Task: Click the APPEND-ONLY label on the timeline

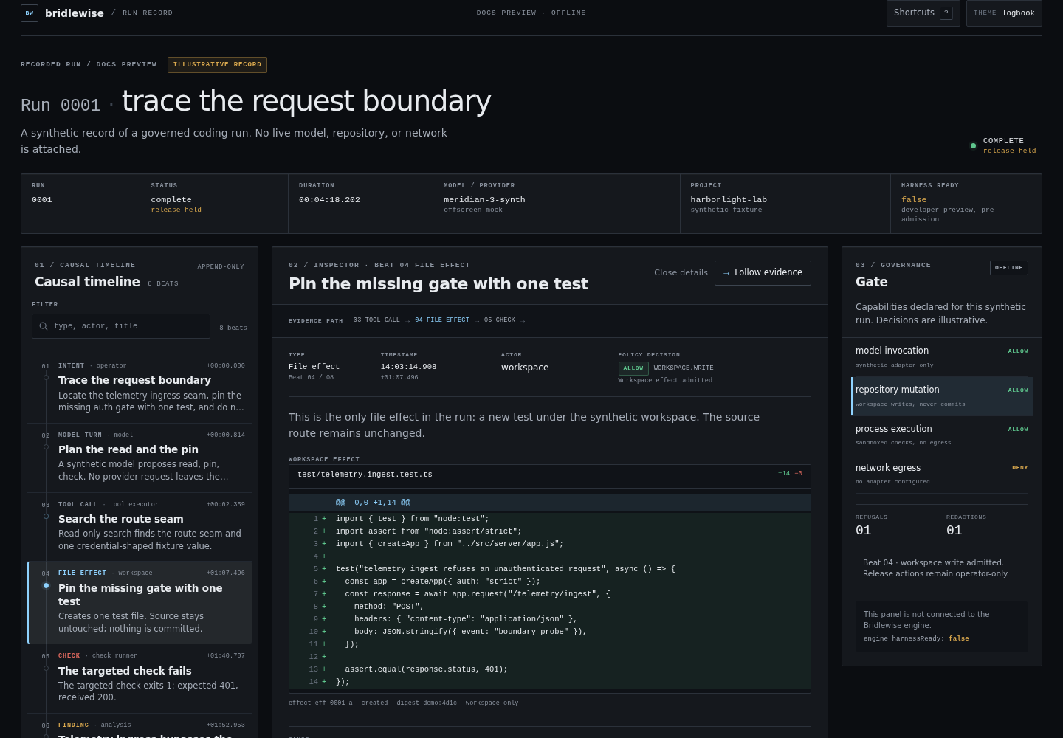Action: (221, 267)
